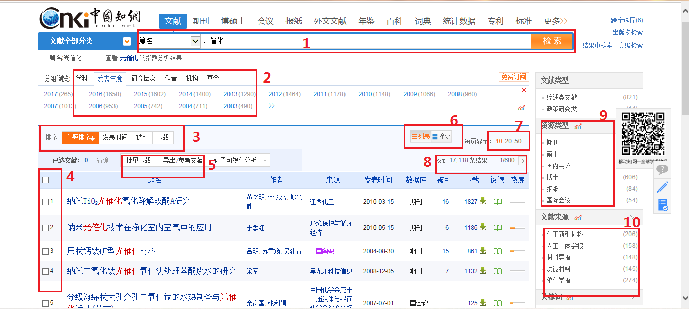
Task: Download the first article via its green arrow icon
Action: point(483,201)
